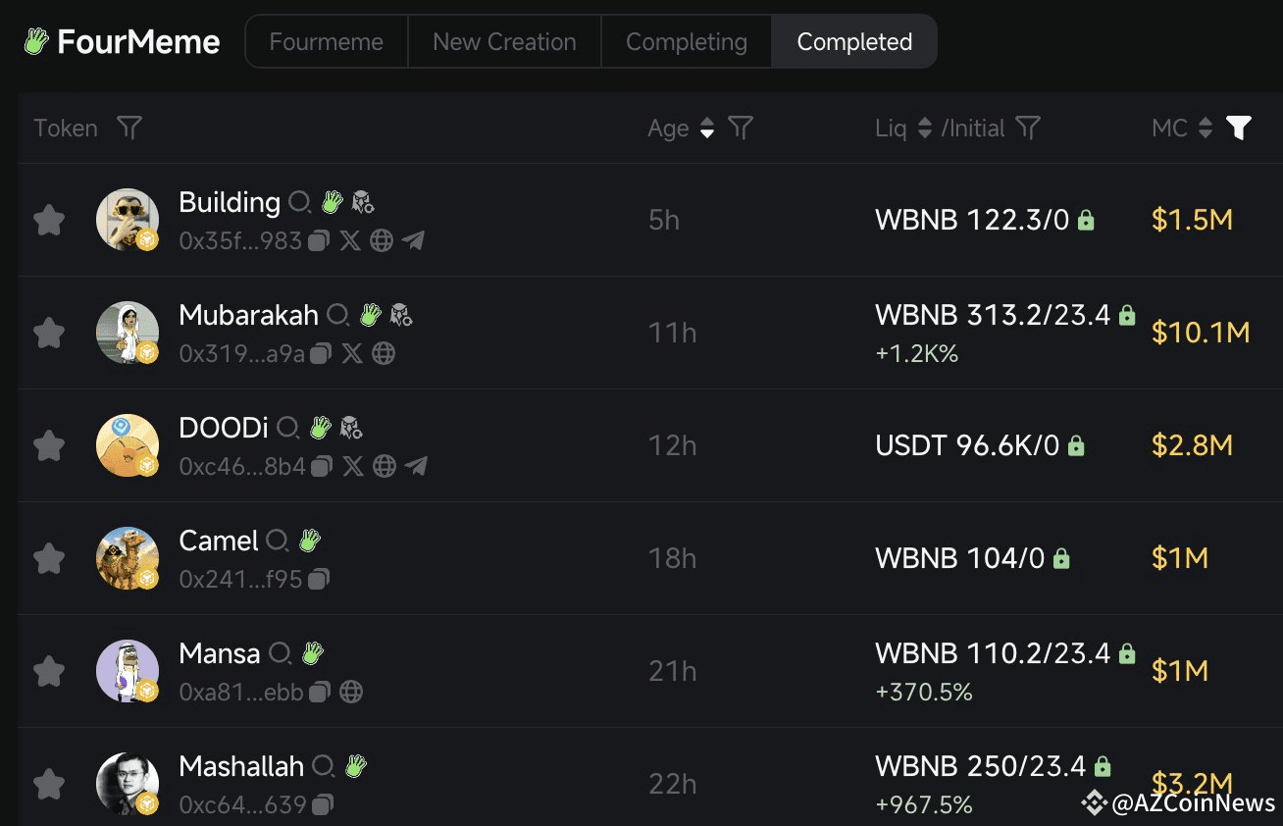Image resolution: width=1283 pixels, height=826 pixels.
Task: Open Mubarakah's X profile
Action: 353,354
